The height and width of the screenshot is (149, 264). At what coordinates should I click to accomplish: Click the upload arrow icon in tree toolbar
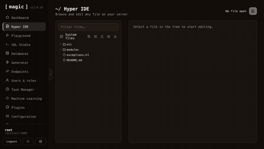(x=102, y=36)
